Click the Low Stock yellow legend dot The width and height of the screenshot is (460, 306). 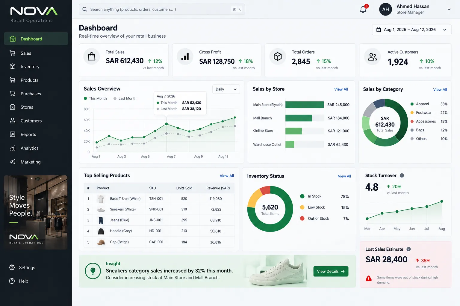302,207
